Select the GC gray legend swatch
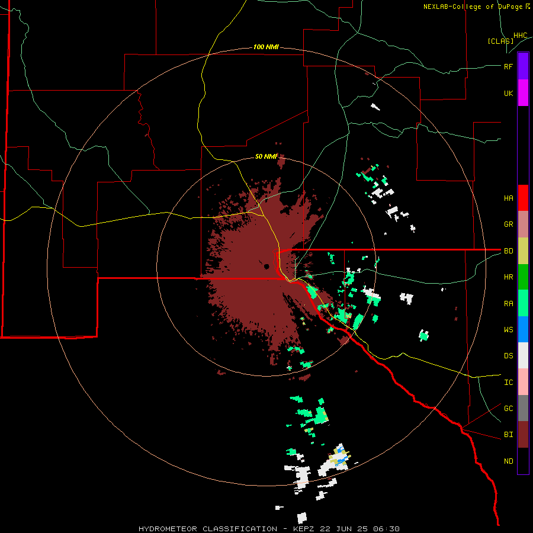Screen dimensions: 533x533 (x=523, y=408)
